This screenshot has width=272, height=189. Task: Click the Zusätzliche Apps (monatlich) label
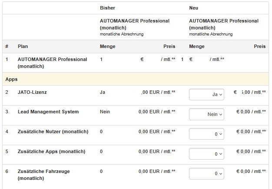point(51,151)
